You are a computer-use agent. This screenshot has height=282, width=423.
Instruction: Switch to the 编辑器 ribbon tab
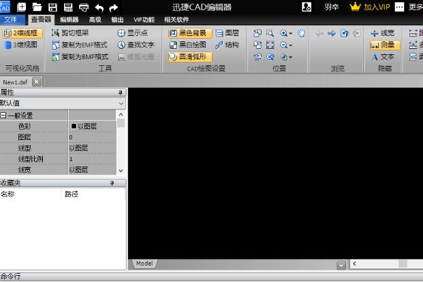[x=69, y=20]
